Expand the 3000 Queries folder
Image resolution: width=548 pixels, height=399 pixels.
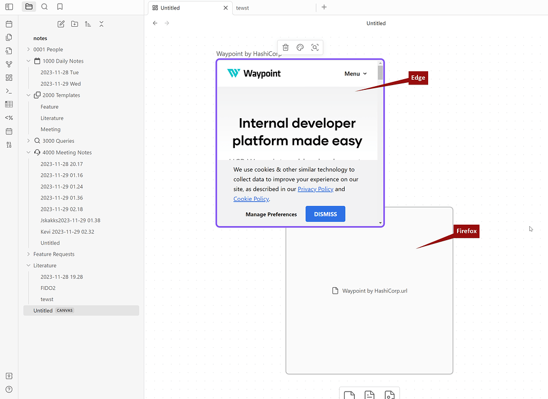[28, 141]
